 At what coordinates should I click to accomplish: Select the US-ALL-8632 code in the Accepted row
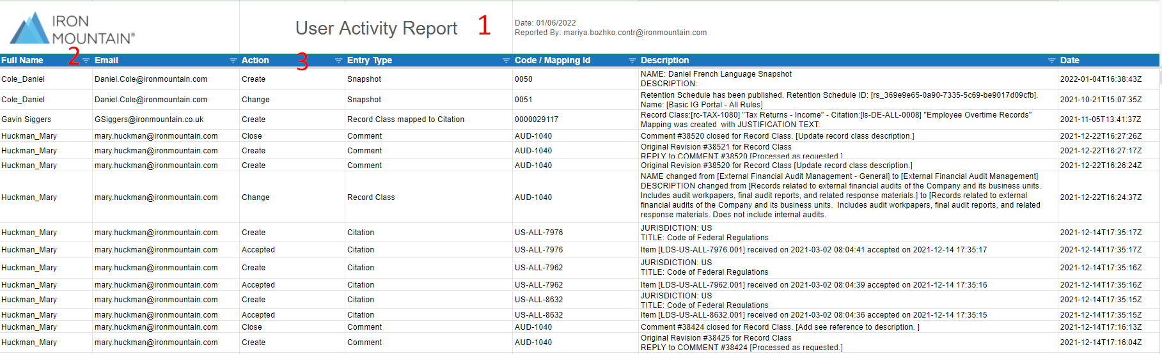[x=538, y=315]
